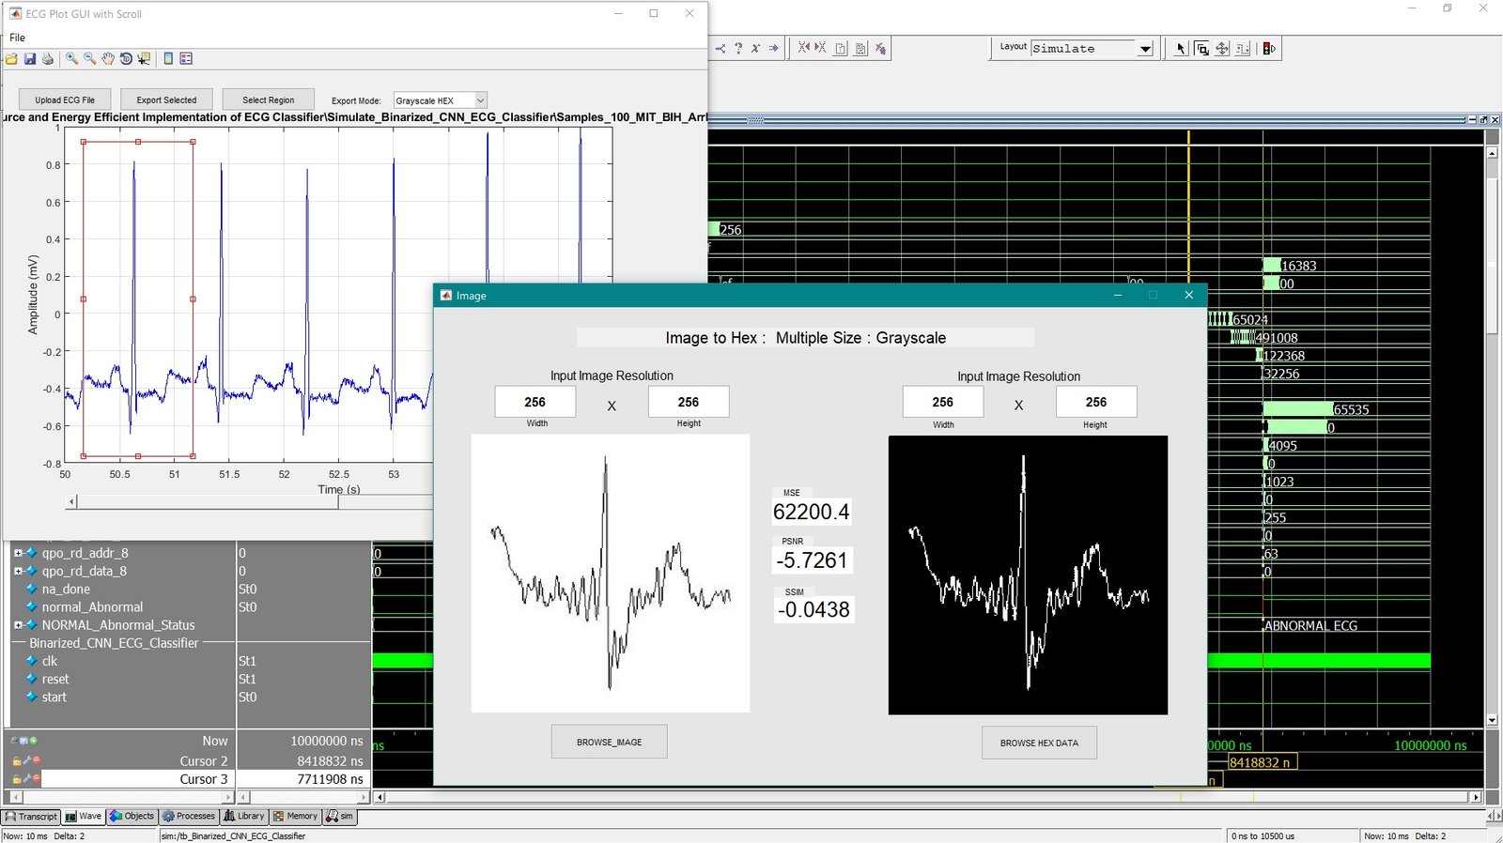Click the Upload ECG File button
Screen dimensions: 1503x843
click(x=65, y=100)
